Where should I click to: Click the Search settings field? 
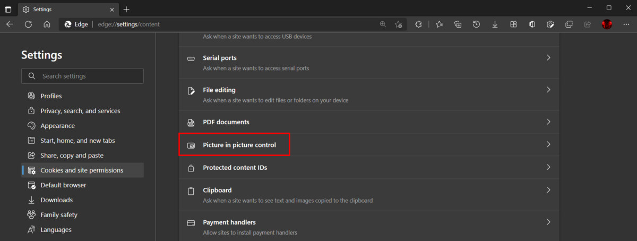tap(82, 76)
